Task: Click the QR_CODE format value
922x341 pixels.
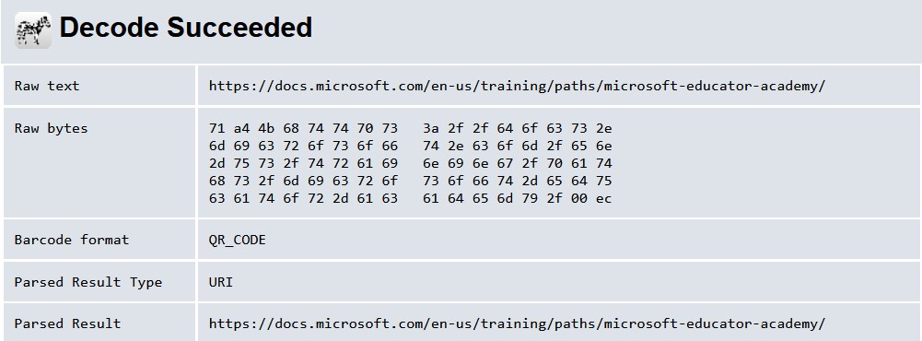Action: point(238,241)
